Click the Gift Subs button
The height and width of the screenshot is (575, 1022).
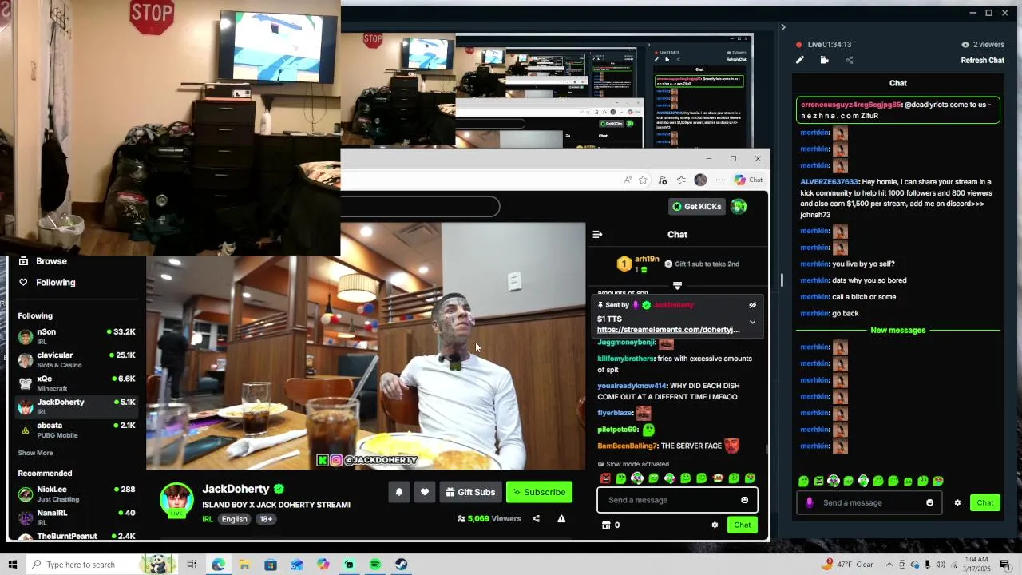pos(470,492)
